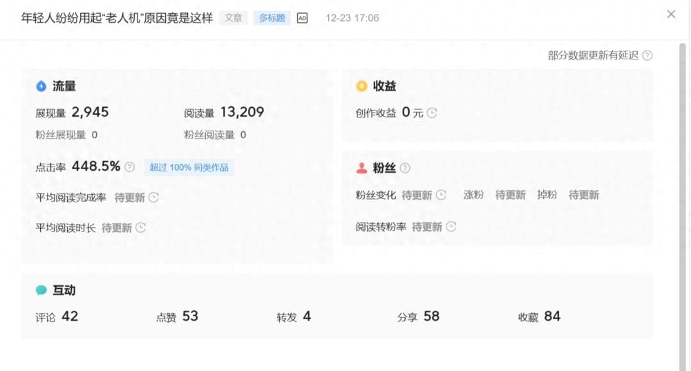691x371 pixels.
Task: Click the vertical scrollbar on the right
Action: pos(682,207)
